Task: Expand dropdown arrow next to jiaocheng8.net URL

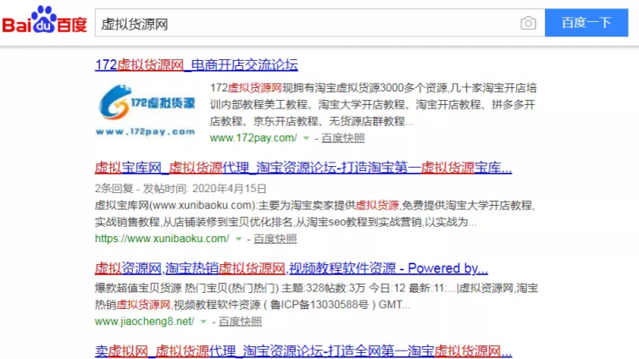Action: pyautogui.click(x=203, y=322)
